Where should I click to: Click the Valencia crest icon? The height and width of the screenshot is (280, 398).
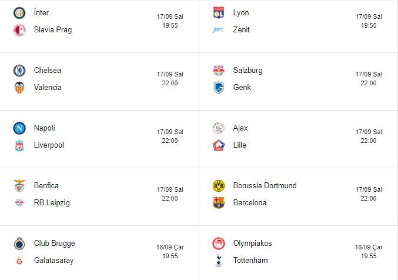(x=19, y=88)
